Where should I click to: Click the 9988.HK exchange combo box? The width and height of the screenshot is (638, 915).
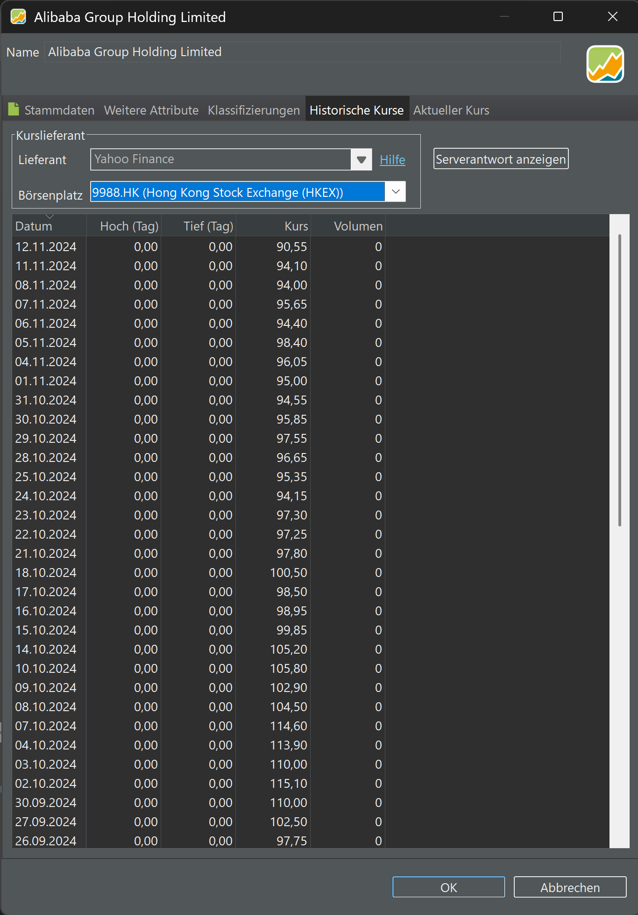point(237,192)
